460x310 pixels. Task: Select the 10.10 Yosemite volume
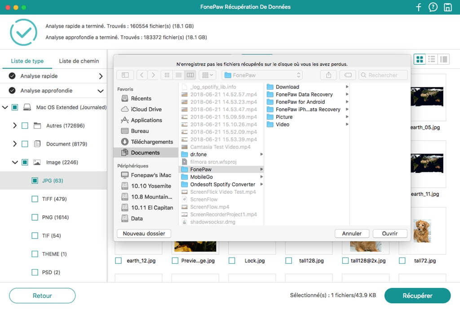coord(146,186)
